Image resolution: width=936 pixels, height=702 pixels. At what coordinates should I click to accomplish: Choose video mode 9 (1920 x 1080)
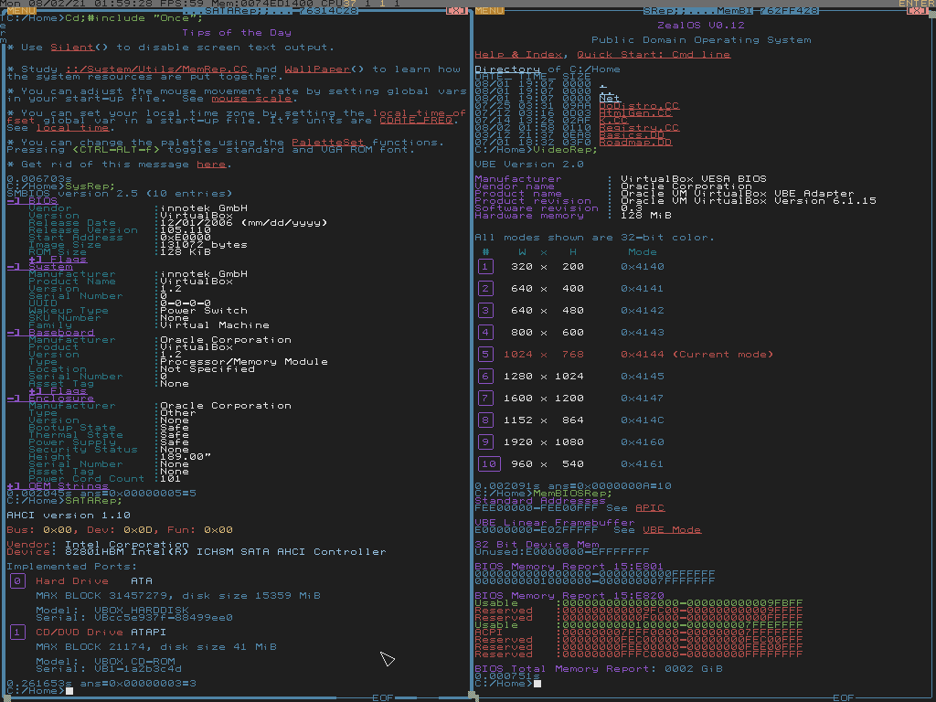[x=486, y=441]
